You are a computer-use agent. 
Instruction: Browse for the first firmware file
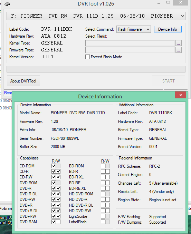[179, 43]
